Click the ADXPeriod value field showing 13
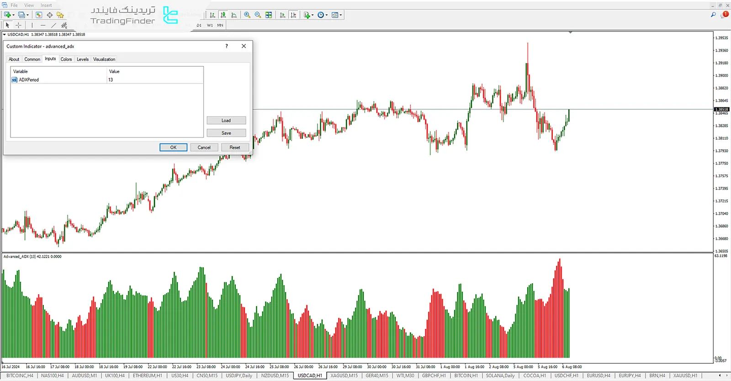 [154, 80]
